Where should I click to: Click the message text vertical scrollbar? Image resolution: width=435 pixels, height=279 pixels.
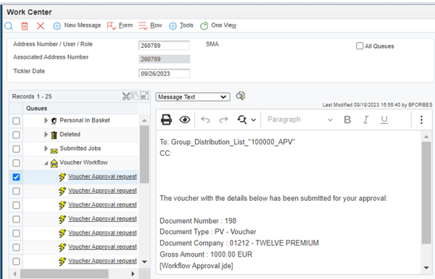[426, 193]
